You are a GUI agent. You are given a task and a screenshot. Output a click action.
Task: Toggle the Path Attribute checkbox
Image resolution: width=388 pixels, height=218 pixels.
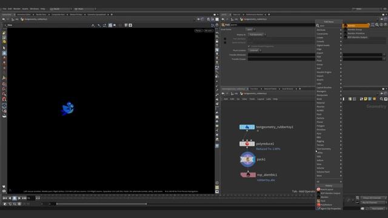[x=225, y=39]
